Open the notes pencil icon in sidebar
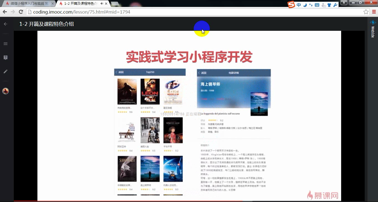Image resolution: width=378 pixels, height=202 pixels. pyautogui.click(x=6, y=71)
